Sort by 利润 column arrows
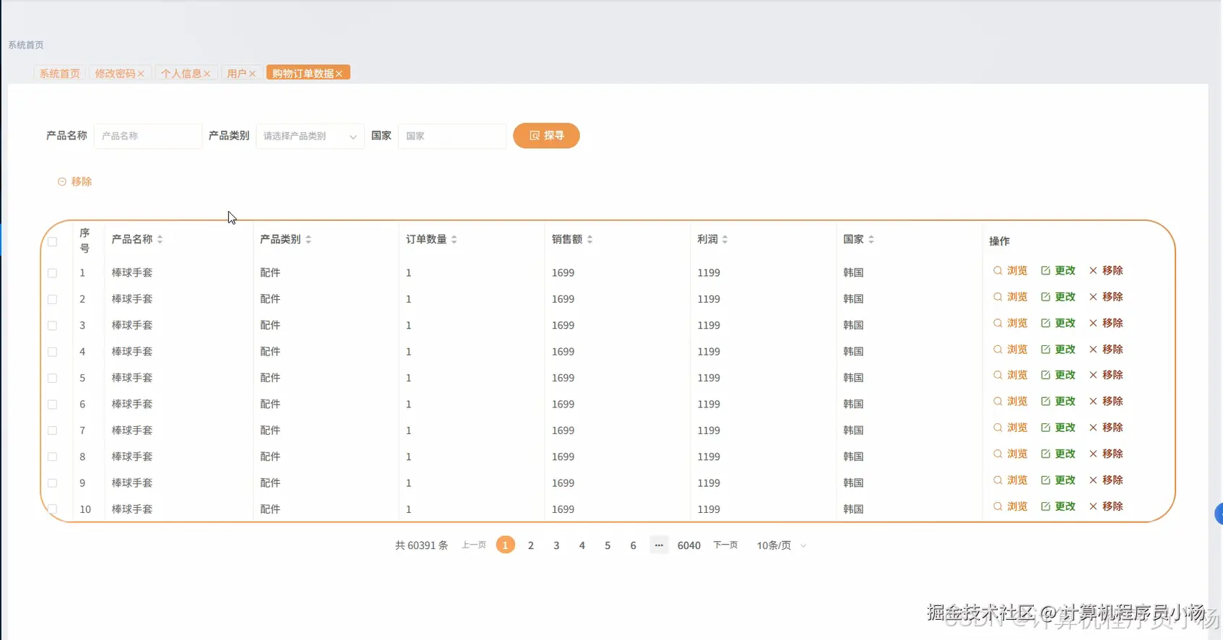The height and width of the screenshot is (640, 1223). [x=725, y=239]
